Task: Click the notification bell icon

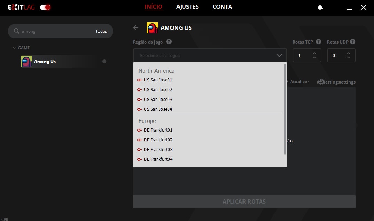Action: [x=320, y=7]
